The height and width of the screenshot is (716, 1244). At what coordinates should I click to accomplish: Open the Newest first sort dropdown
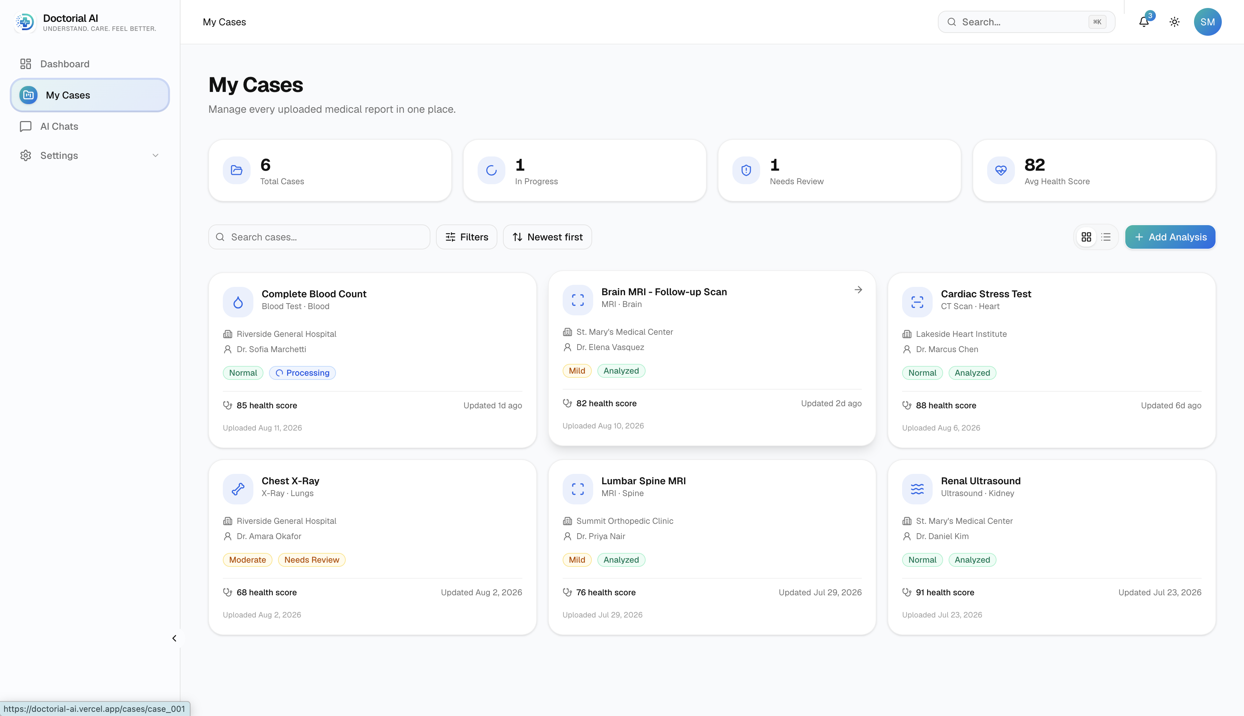click(x=547, y=237)
